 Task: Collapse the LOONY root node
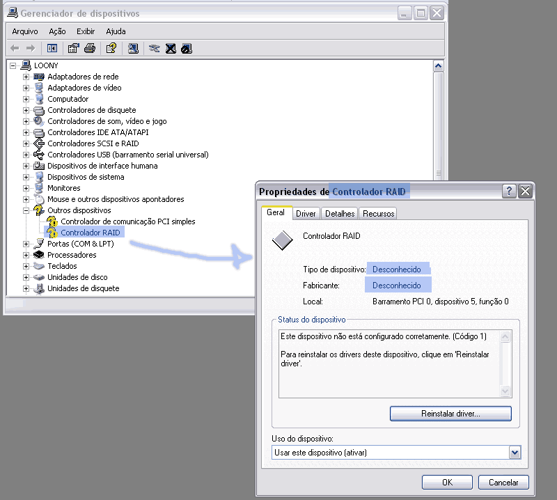coord(13,65)
